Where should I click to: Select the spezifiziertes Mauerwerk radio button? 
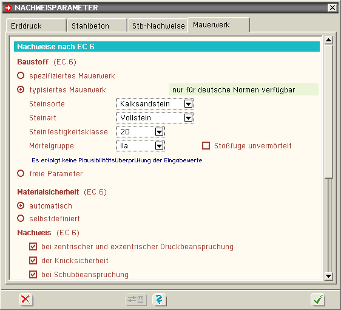tap(21, 75)
